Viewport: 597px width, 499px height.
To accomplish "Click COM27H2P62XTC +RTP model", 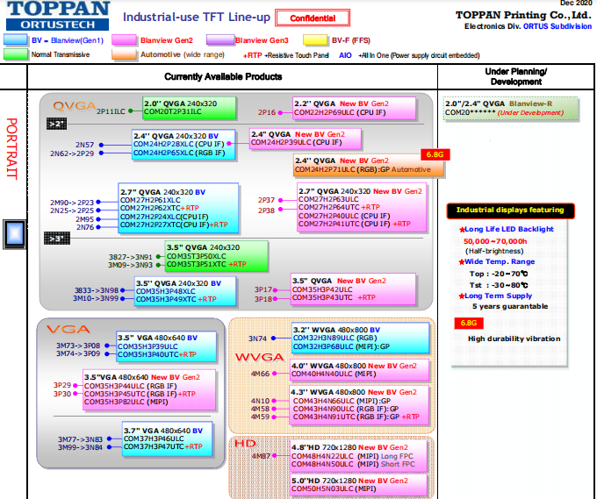I will 160,208.
